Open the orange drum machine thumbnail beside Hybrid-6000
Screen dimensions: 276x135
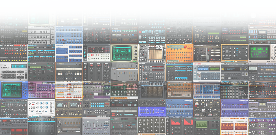click(179, 90)
